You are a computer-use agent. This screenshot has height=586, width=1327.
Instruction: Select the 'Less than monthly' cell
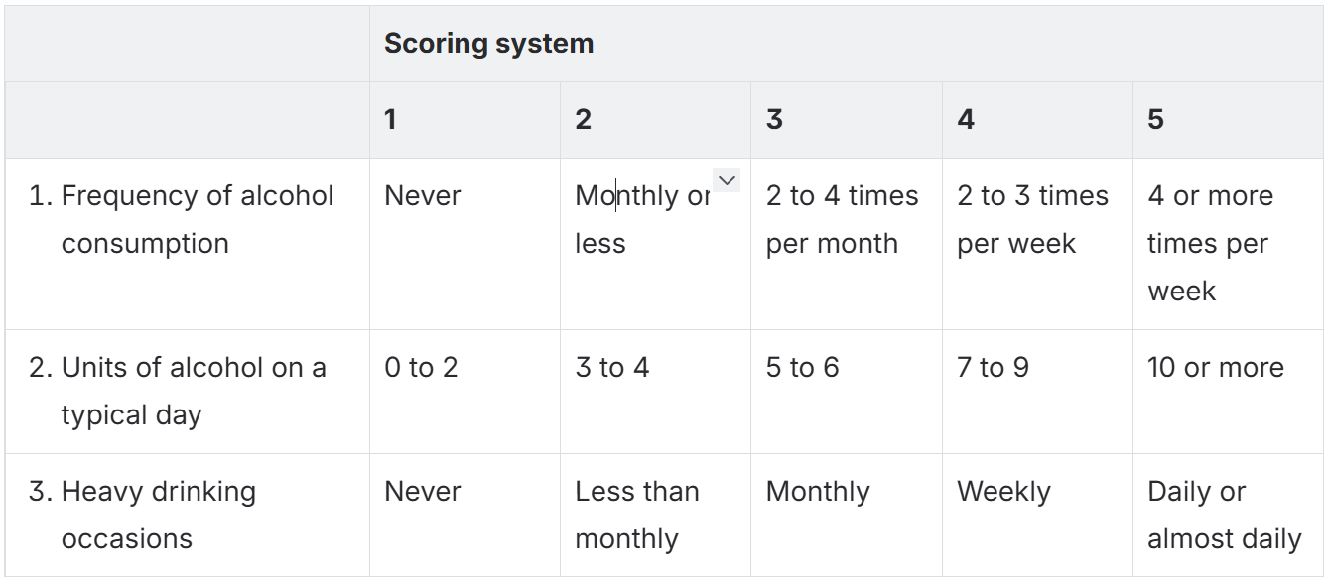click(x=636, y=515)
